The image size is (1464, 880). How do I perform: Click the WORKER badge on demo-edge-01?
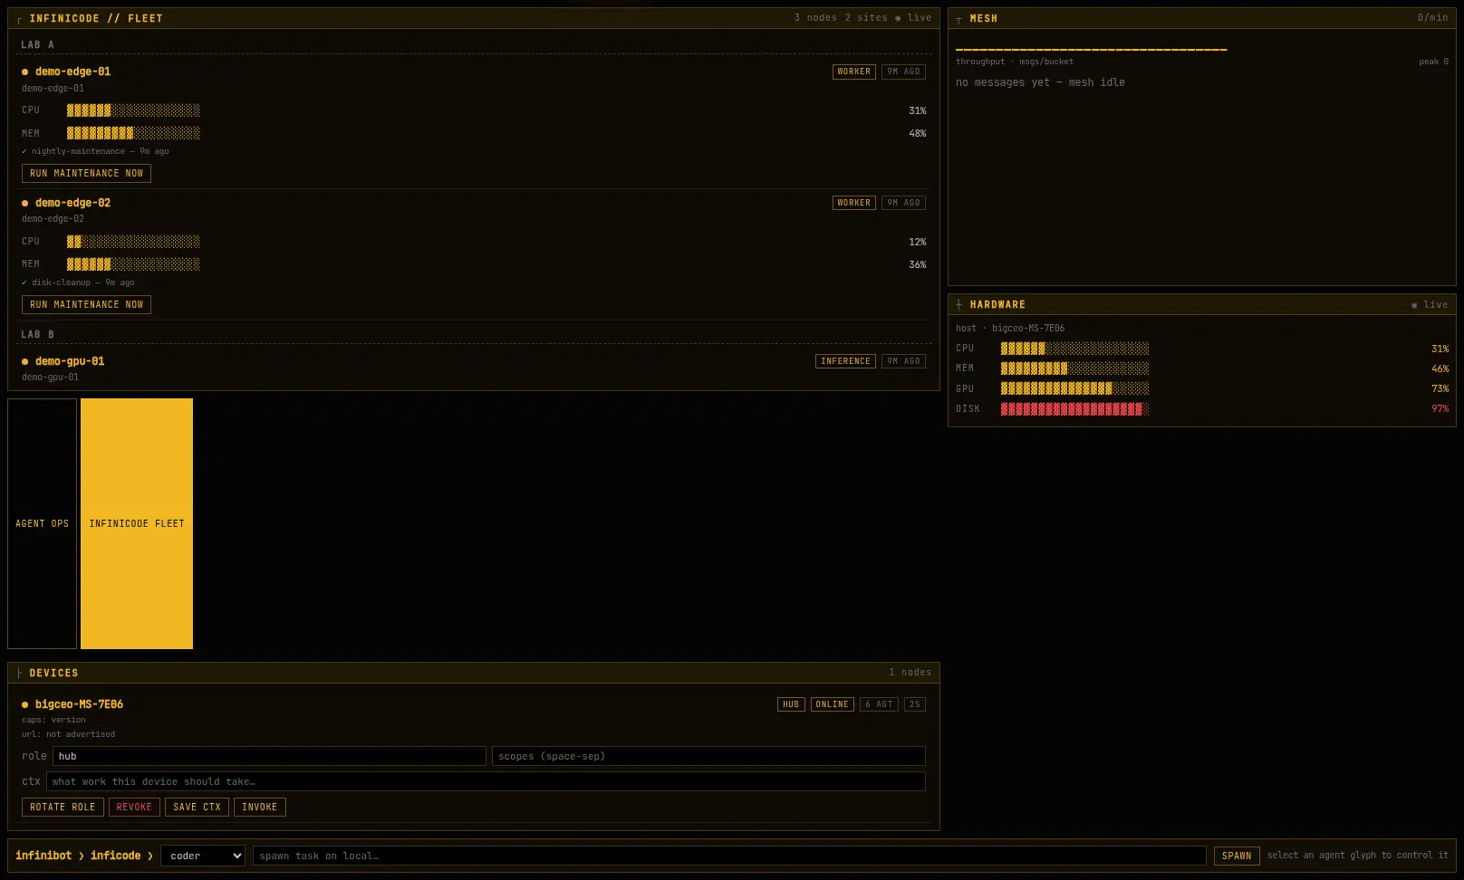coord(854,72)
